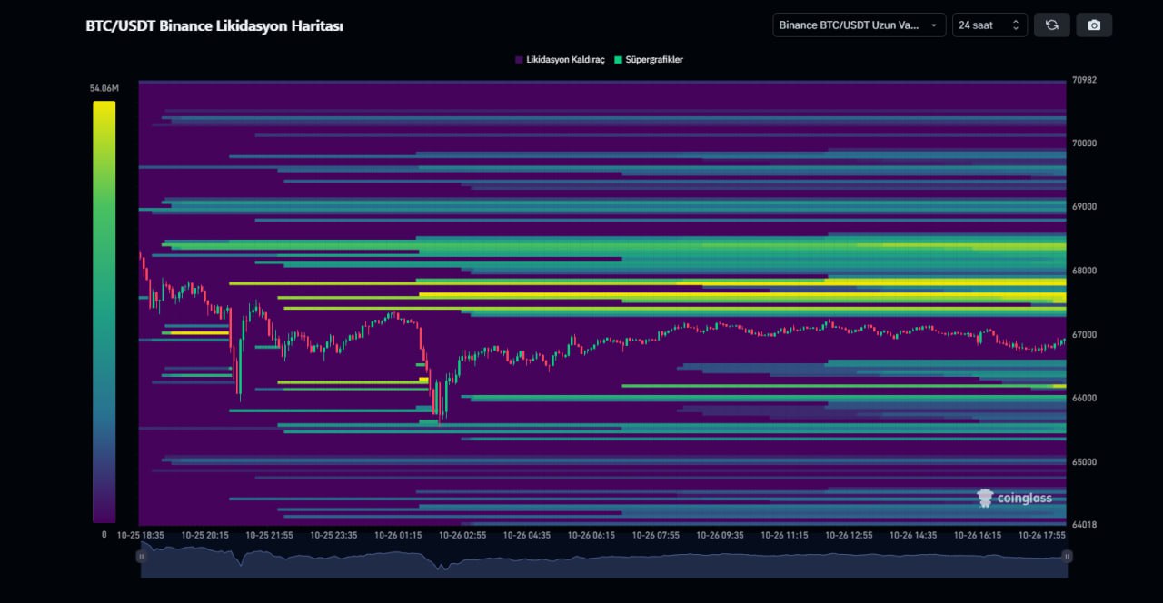Screen dimensions: 1163x603
Task: Click the 10-26 16:15 time axis label
Action: coord(978,536)
